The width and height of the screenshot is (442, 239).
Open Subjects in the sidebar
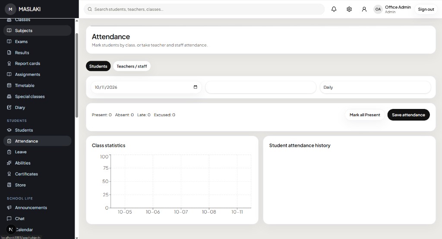pos(37,31)
